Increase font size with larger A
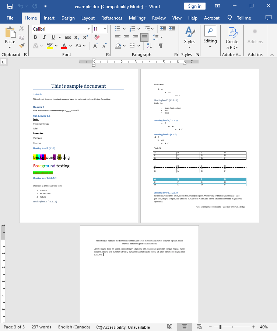 coord(95,46)
